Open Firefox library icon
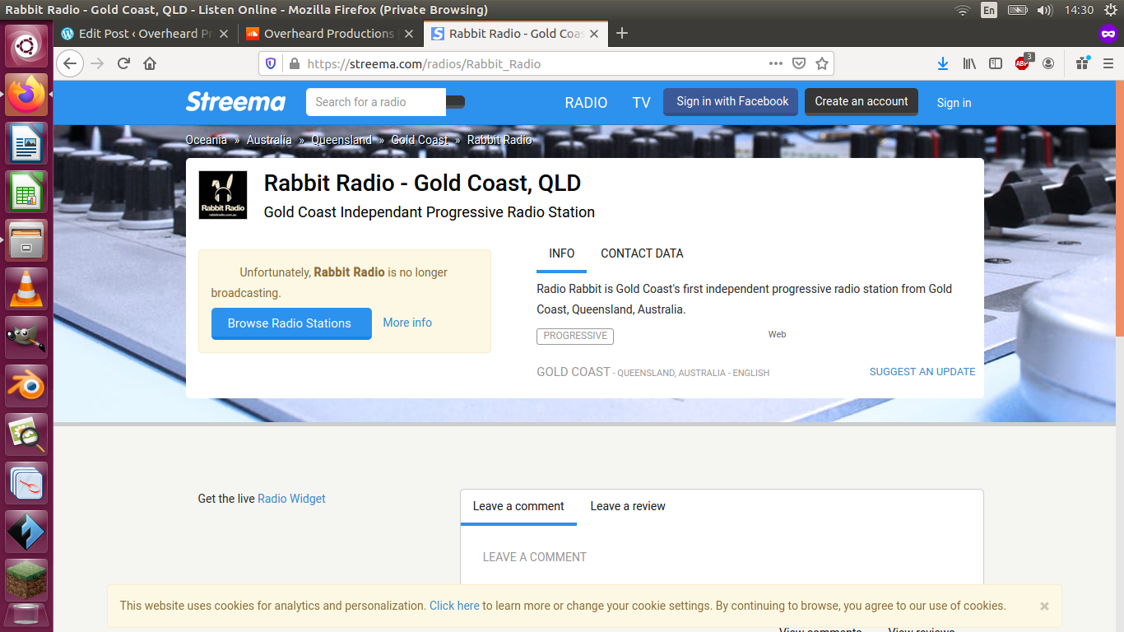 pos(970,63)
